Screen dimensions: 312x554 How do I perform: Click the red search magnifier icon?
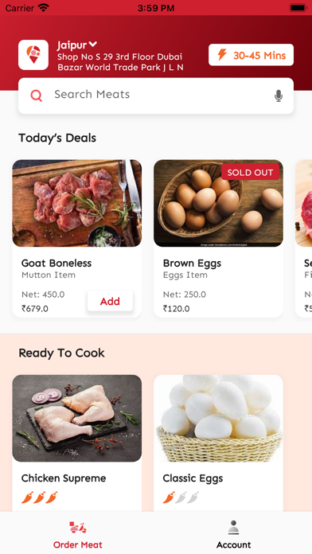click(36, 96)
